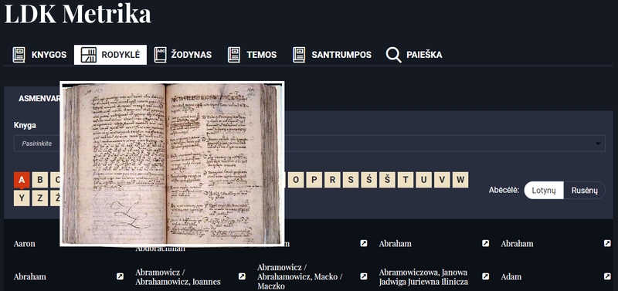Open the Knygos books icon

point(19,55)
